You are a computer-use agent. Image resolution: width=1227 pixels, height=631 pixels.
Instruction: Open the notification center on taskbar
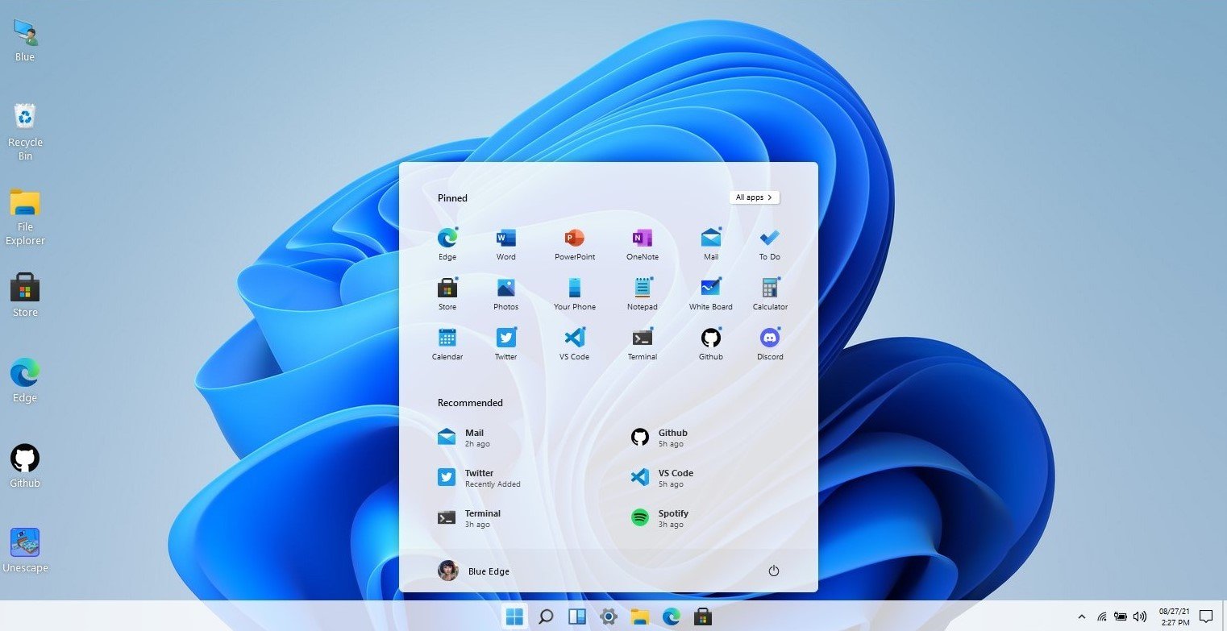pyautogui.click(x=1206, y=616)
